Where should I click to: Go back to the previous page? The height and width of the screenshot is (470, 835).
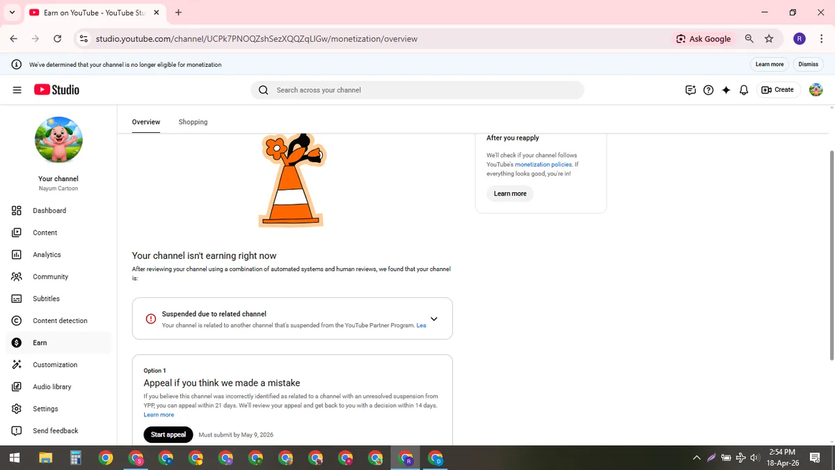click(x=15, y=39)
